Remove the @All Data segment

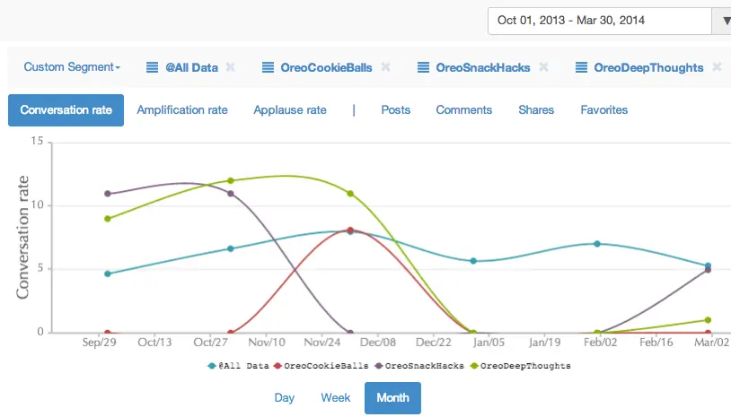[x=231, y=67]
